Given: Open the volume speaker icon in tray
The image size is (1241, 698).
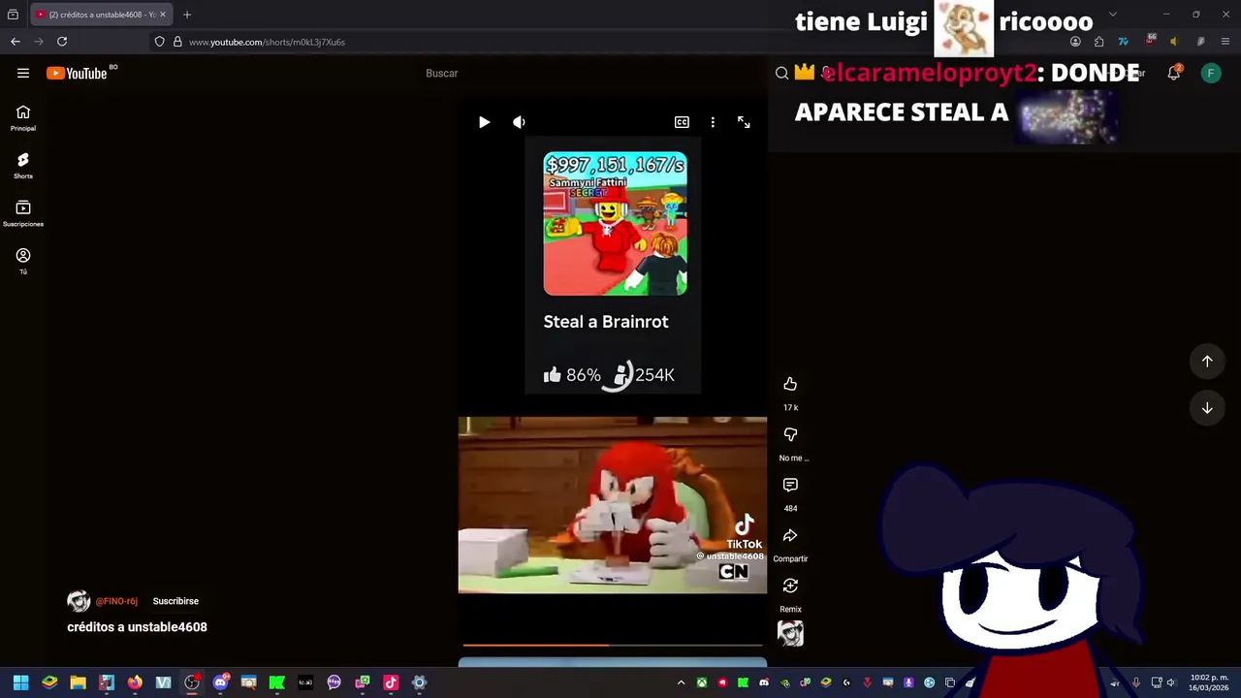Looking at the screenshot, I should [1171, 682].
